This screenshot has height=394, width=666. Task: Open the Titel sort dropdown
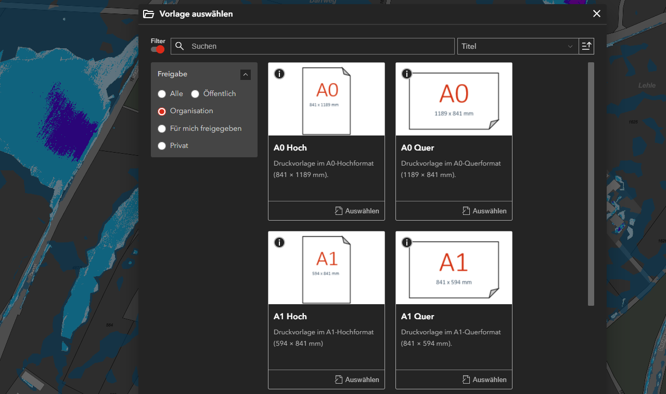click(517, 46)
